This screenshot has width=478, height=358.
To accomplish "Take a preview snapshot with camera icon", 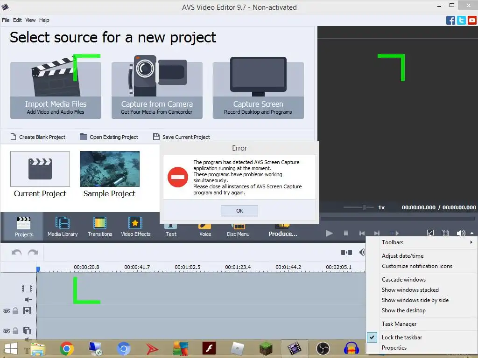I will [x=445, y=233].
